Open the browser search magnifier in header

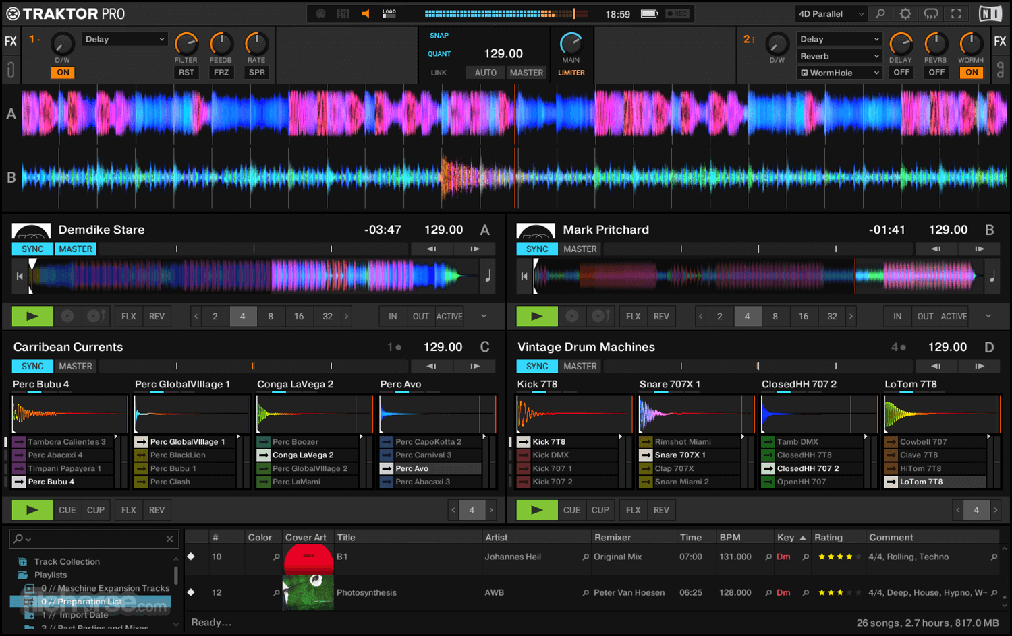[x=880, y=13]
